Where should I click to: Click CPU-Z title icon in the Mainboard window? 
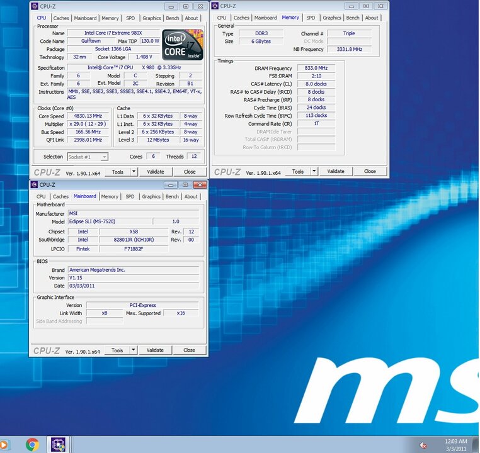click(34, 184)
